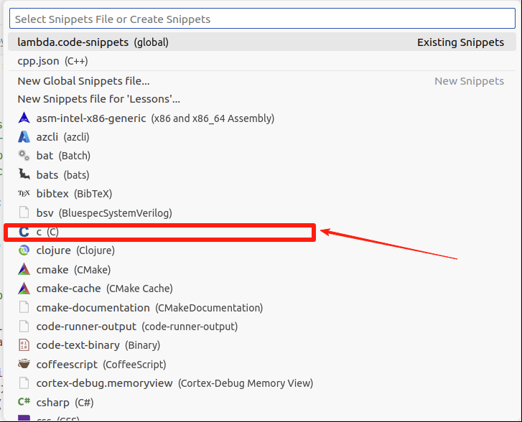
Task: Click the bibtex TeX icon
Action: (x=24, y=193)
